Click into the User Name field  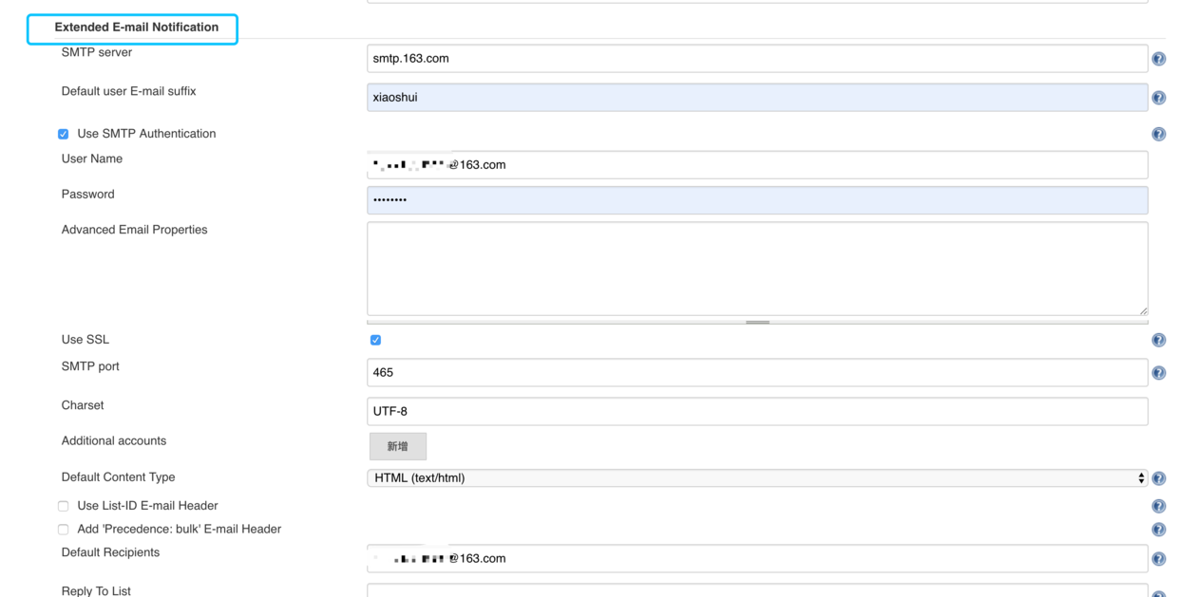coord(757,165)
